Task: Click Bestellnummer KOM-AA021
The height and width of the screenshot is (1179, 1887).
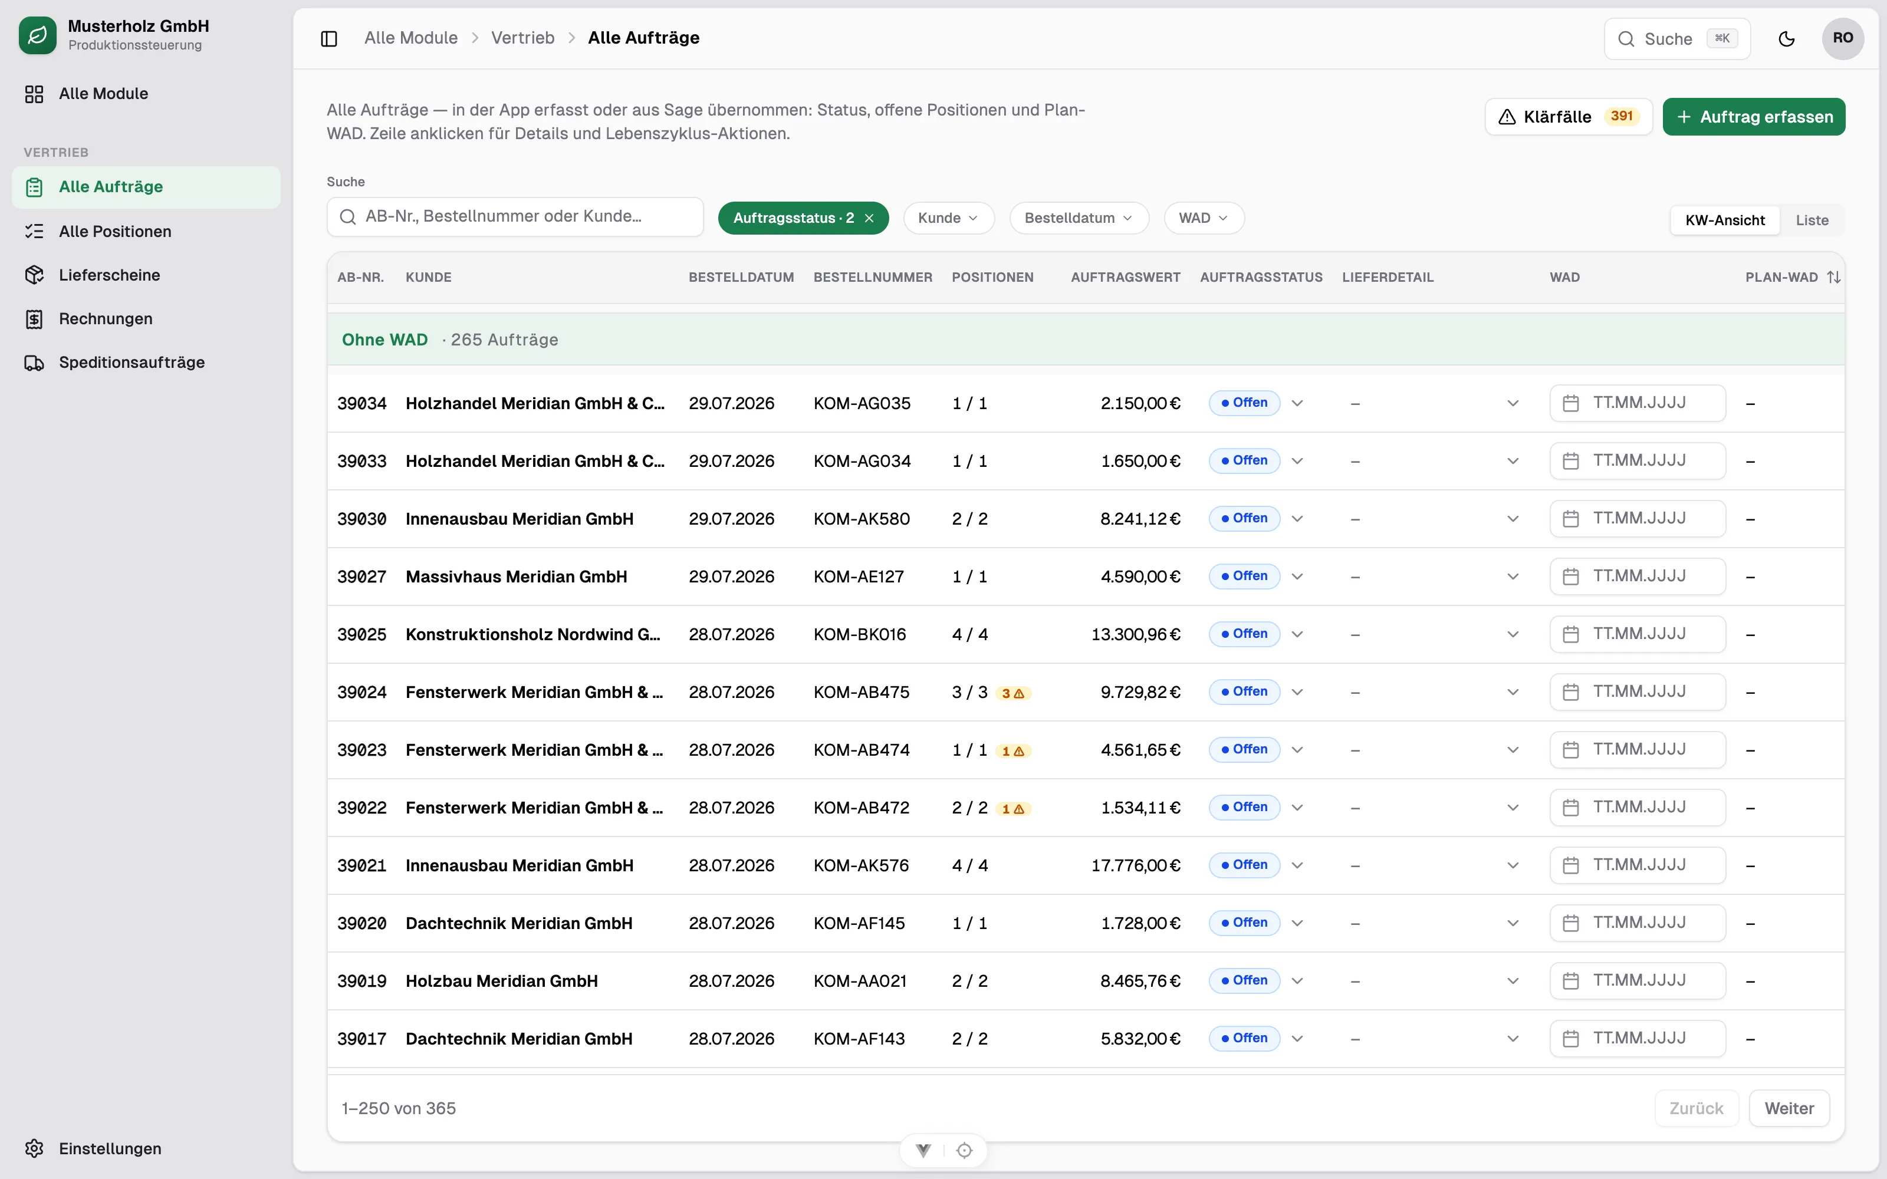Action: [x=860, y=982]
